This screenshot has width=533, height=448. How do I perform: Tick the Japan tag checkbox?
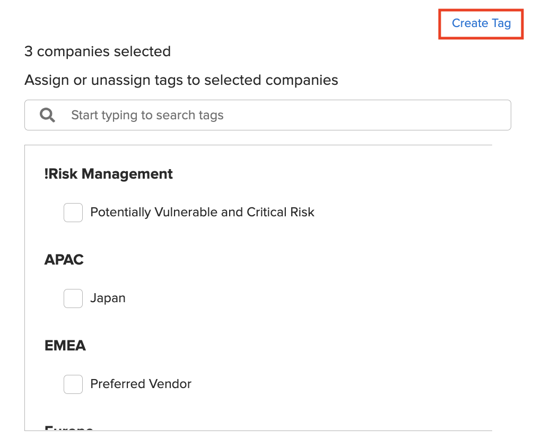tap(73, 298)
